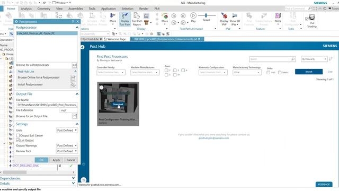This screenshot has height=191, width=339.
Task: Toggle the Output Ball Center checkbox
Action: click(x=18, y=136)
